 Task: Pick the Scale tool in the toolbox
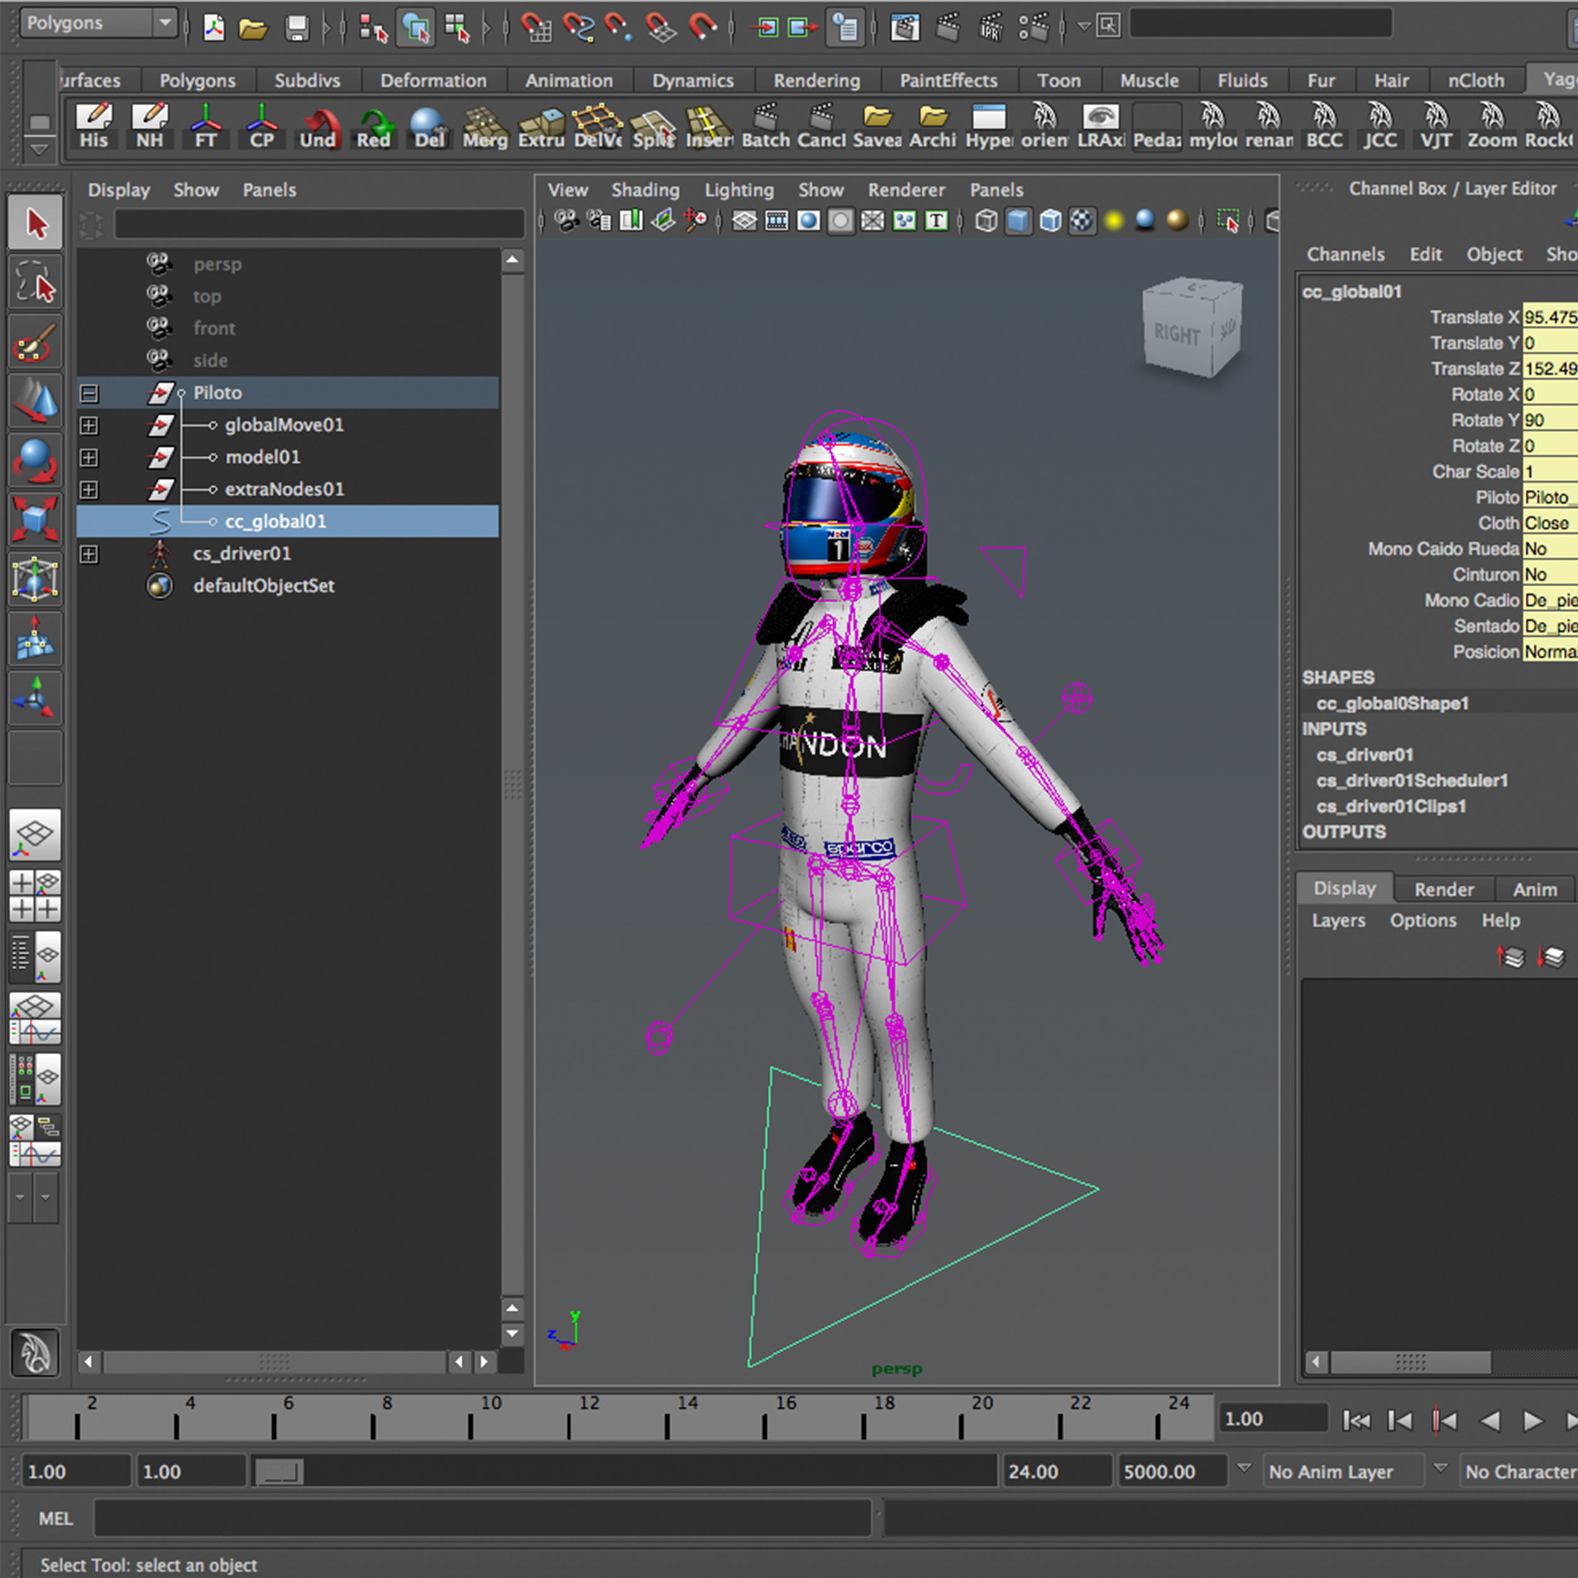point(35,519)
